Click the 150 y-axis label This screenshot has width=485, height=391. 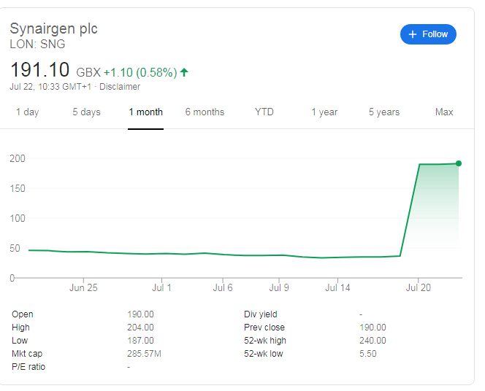click(18, 188)
